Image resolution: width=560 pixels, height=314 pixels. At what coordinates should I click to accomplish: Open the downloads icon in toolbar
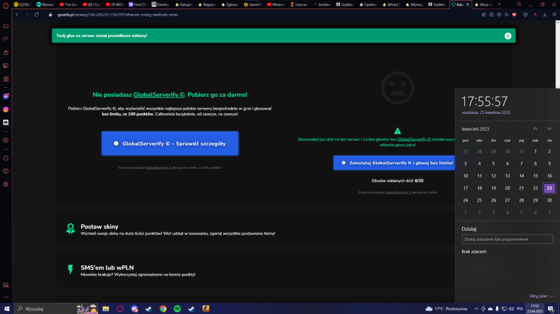click(545, 15)
